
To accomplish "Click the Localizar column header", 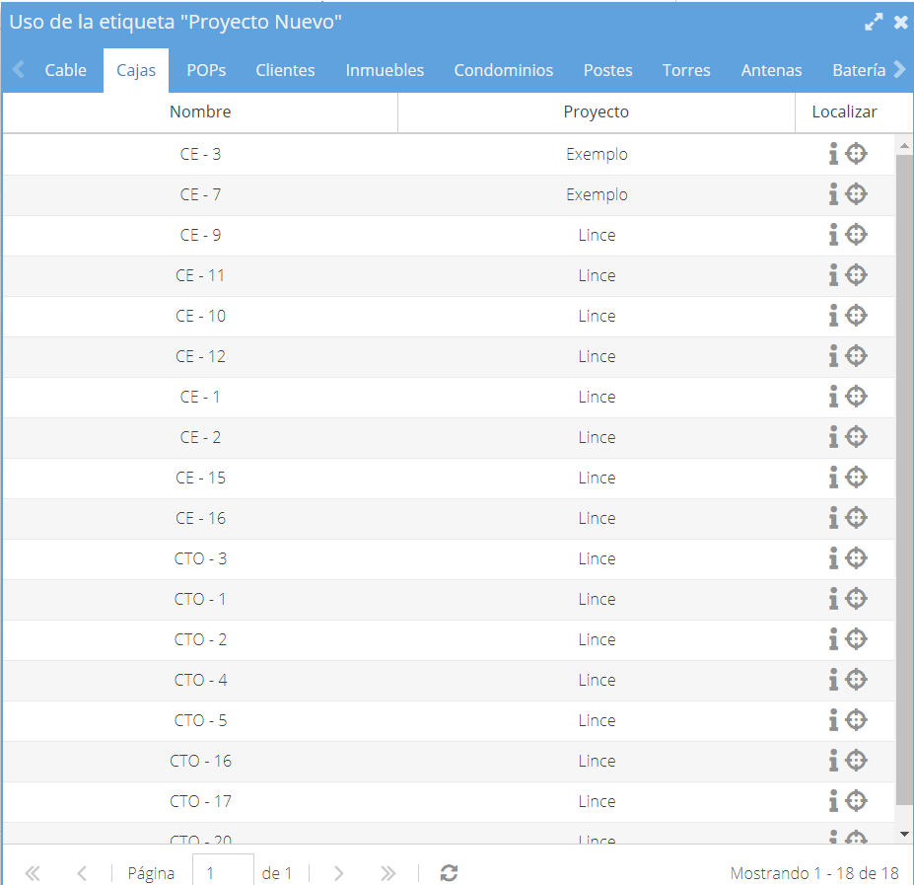I will click(844, 112).
